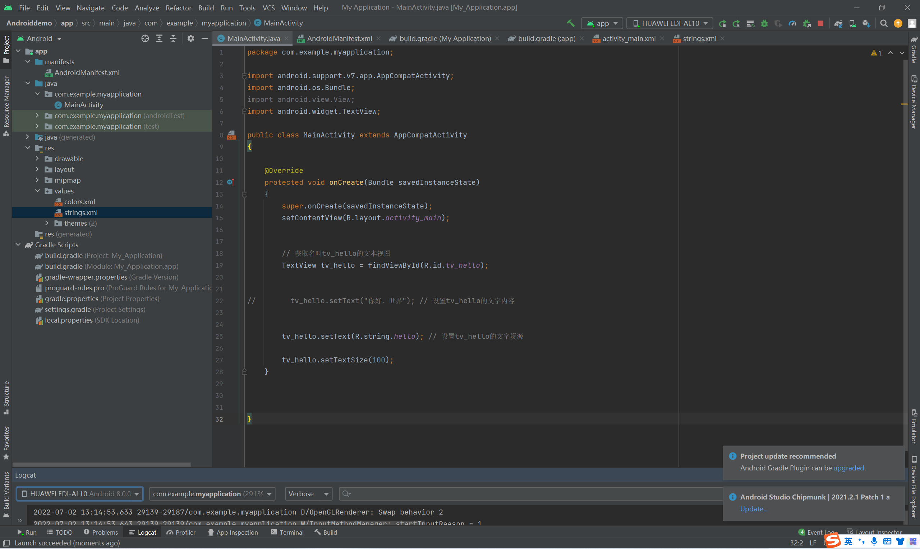This screenshot has width=920, height=549.
Task: Click Select Opened File target icon
Action: (x=145, y=38)
